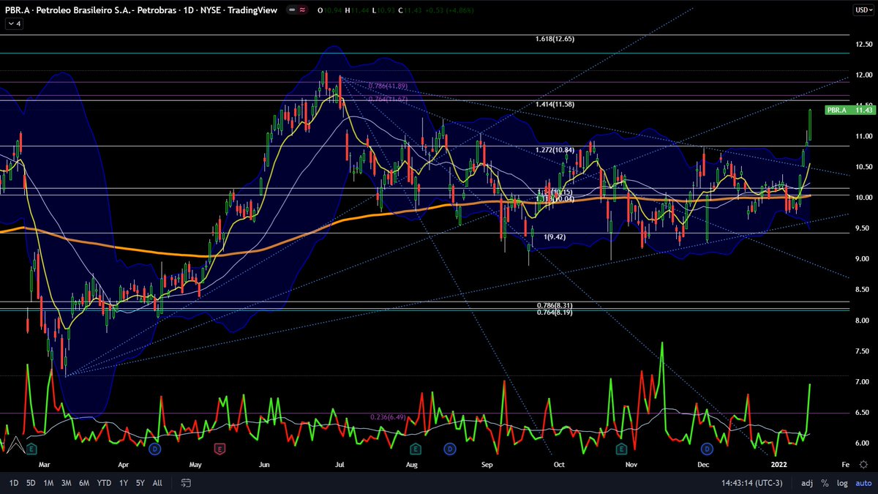878x494 pixels.
Task: Select the 6M date range
Action: click(x=85, y=483)
